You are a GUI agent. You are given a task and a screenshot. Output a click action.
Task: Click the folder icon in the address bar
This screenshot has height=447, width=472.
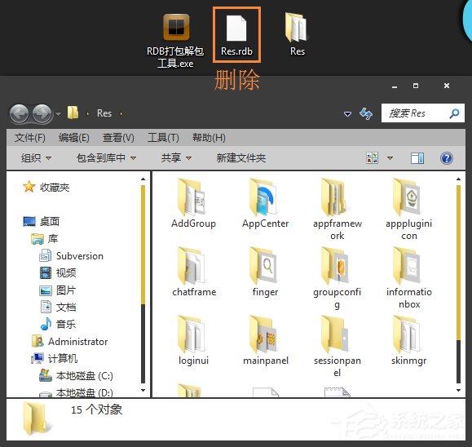coord(73,113)
